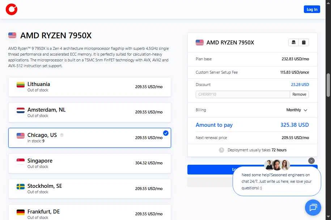331x220 pixels.
Task: Click the small badge icon beside Chicago, US
Action: click(61, 135)
